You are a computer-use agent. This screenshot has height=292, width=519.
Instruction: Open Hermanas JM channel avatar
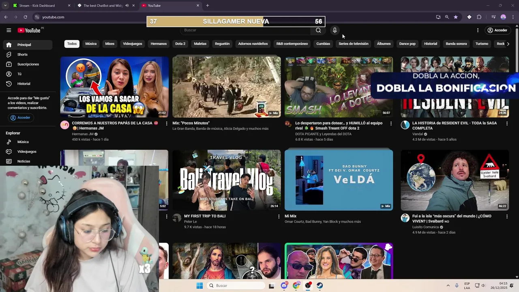tap(65, 125)
